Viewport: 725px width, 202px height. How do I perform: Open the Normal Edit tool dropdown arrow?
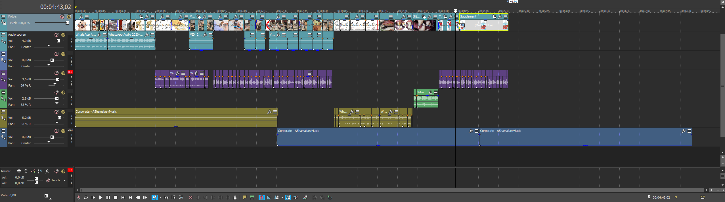160,197
